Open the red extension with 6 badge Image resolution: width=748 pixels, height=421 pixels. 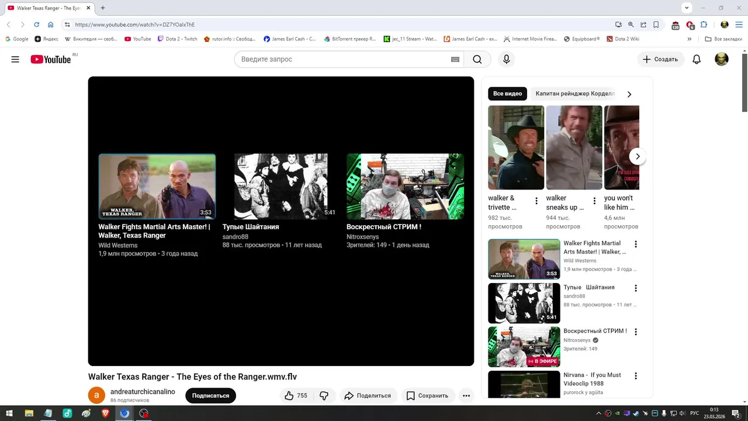pyautogui.click(x=690, y=25)
